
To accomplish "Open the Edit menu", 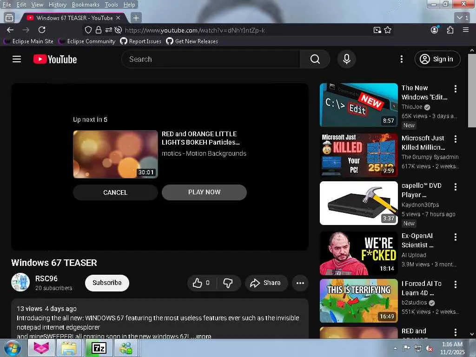I will point(21,5).
